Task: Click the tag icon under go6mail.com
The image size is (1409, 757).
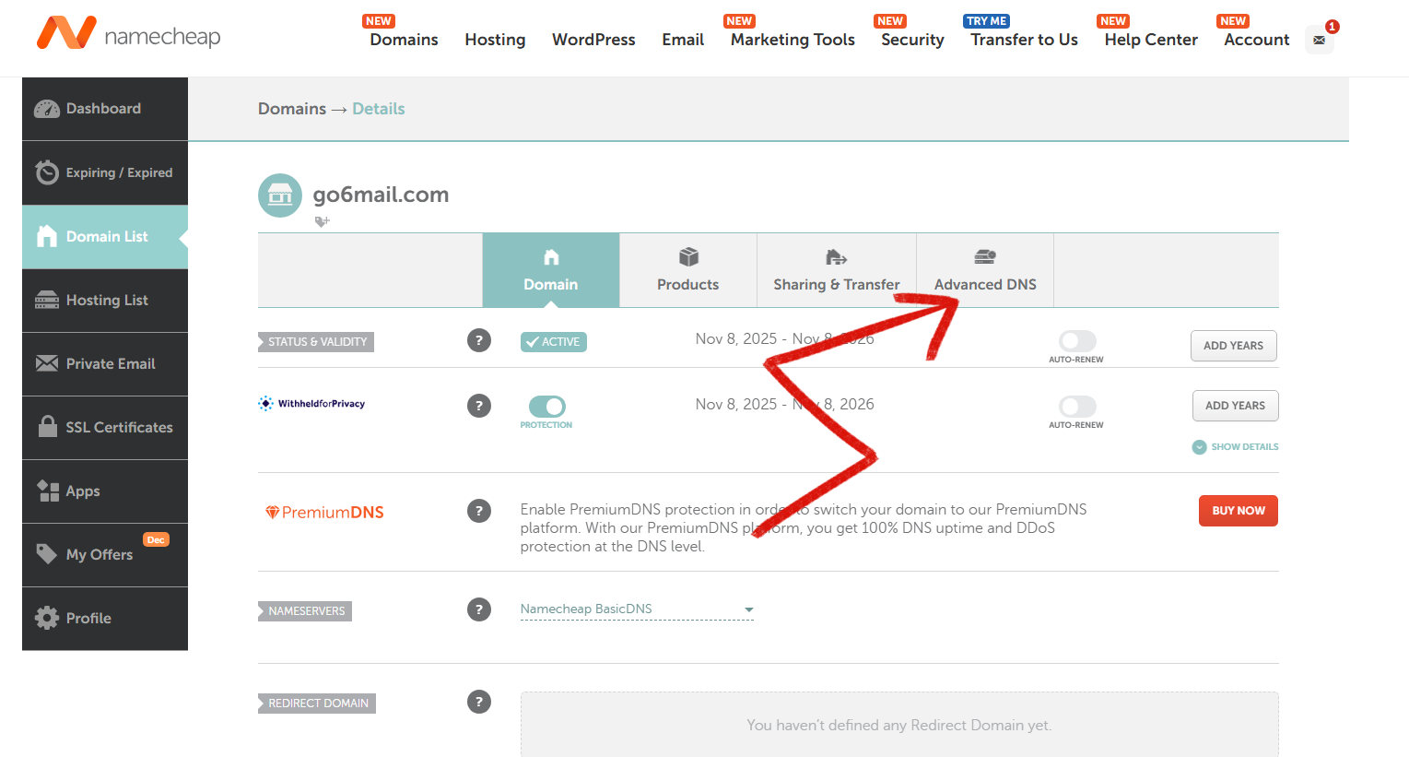Action: point(322,221)
